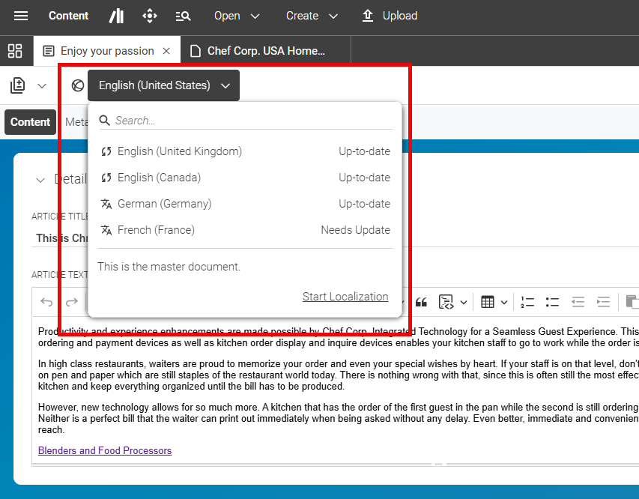This screenshot has width=639, height=499.
Task: Select the Content tab on the left
Action: point(30,121)
